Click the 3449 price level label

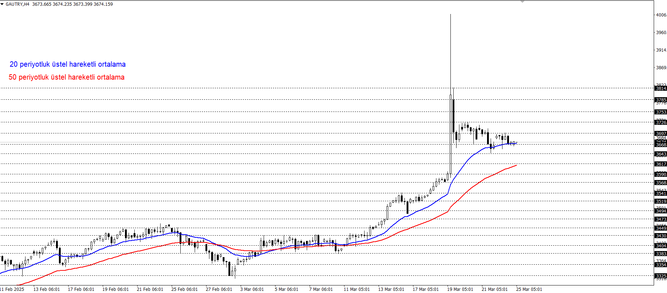coord(661,228)
